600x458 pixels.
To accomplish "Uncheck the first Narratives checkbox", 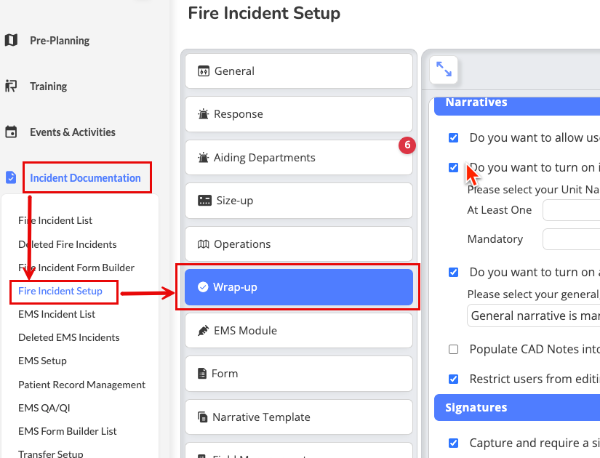I will coord(454,137).
